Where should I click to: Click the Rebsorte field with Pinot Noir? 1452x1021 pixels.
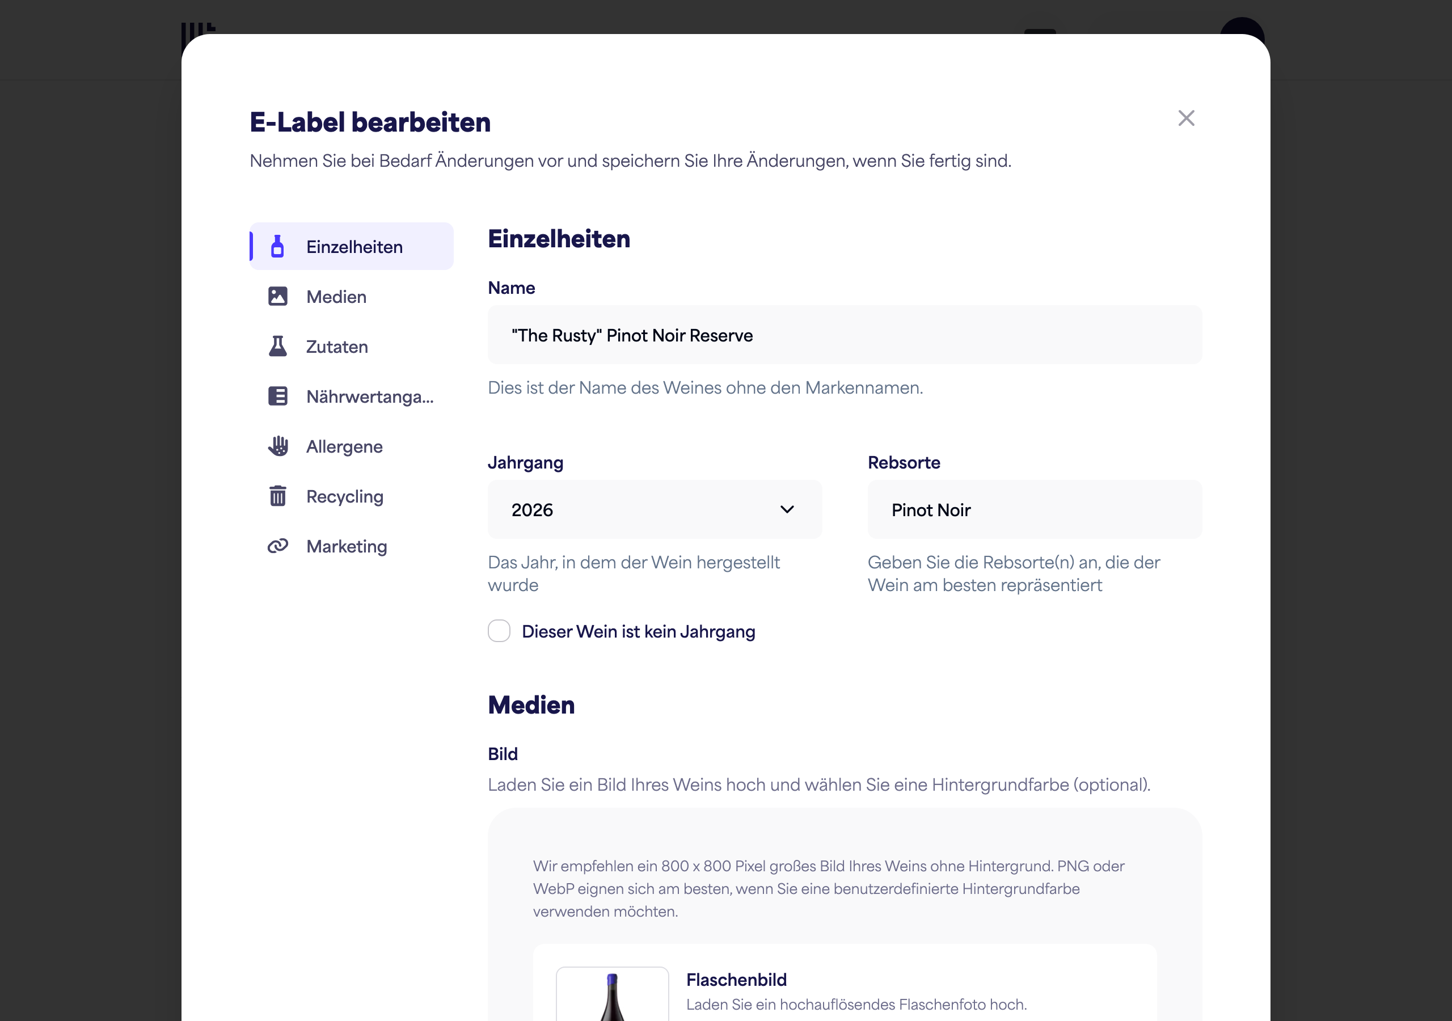point(1035,510)
